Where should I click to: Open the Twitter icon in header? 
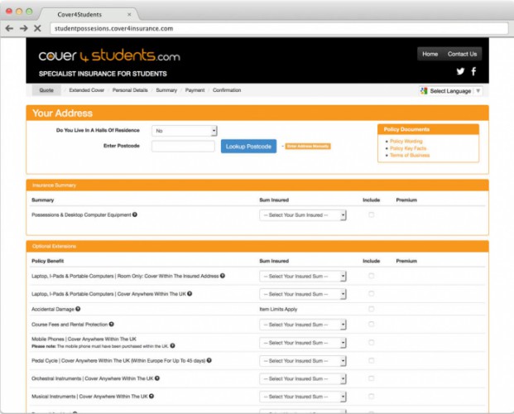tap(460, 71)
